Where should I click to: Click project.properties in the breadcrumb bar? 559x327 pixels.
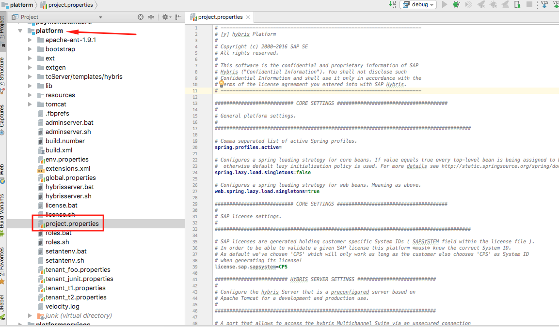pyautogui.click(x=67, y=5)
